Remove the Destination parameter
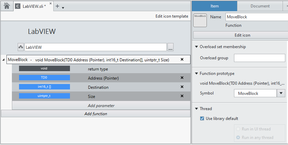Screen dimensions: 288x145 click(x=182, y=87)
